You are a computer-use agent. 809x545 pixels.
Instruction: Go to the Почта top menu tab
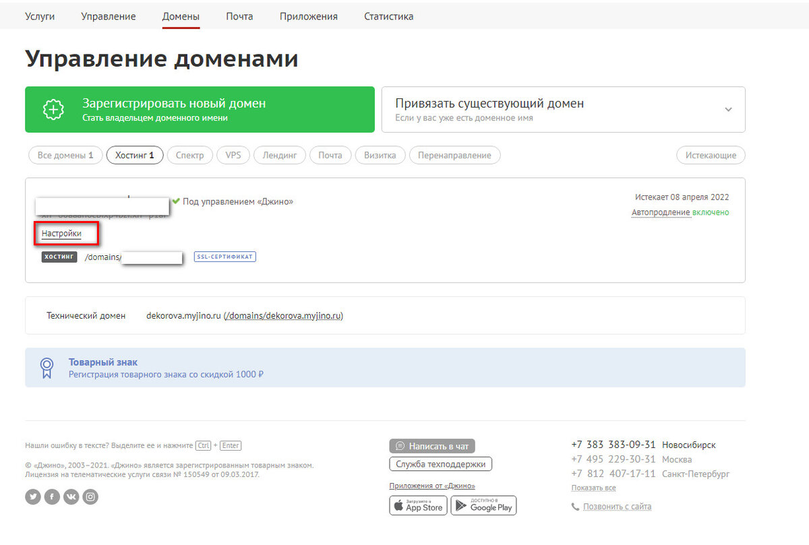click(x=239, y=16)
